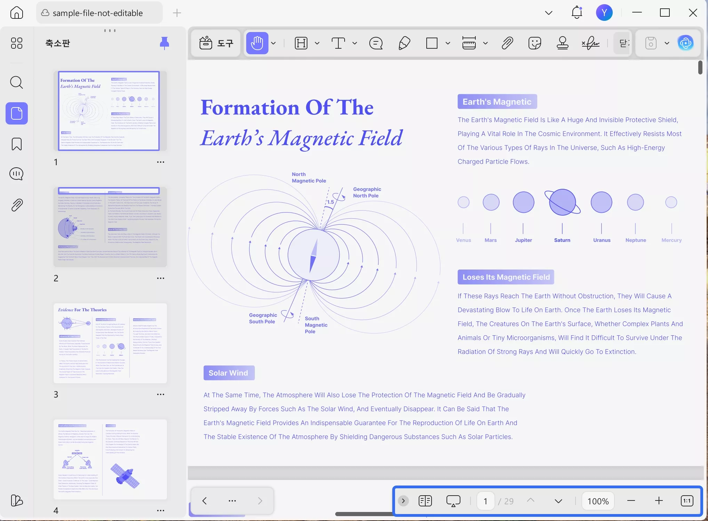Select the sticker tool icon
This screenshot has width=708, height=521.
tap(534, 43)
